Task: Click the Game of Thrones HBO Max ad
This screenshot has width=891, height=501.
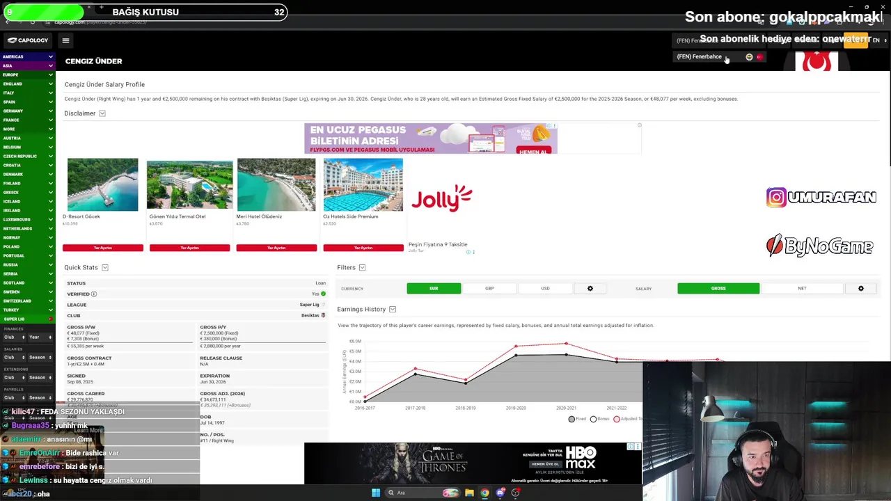Action: coord(473,463)
